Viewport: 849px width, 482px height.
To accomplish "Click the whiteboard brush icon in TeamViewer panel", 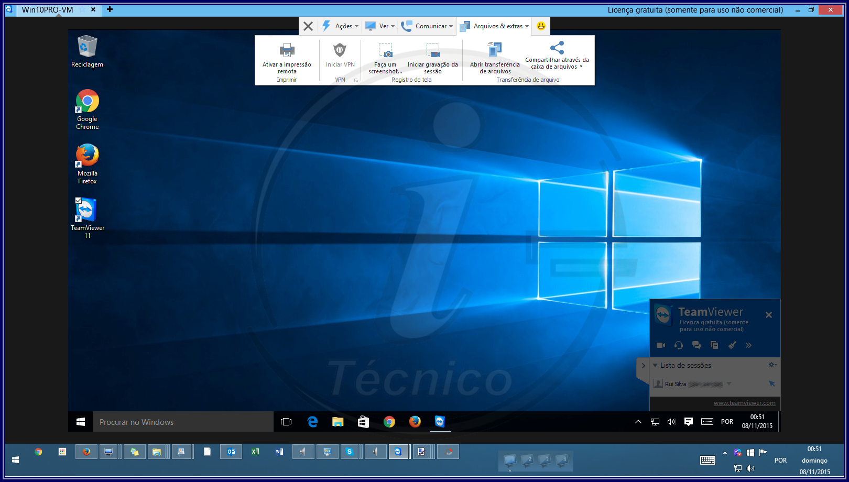I will click(x=732, y=345).
